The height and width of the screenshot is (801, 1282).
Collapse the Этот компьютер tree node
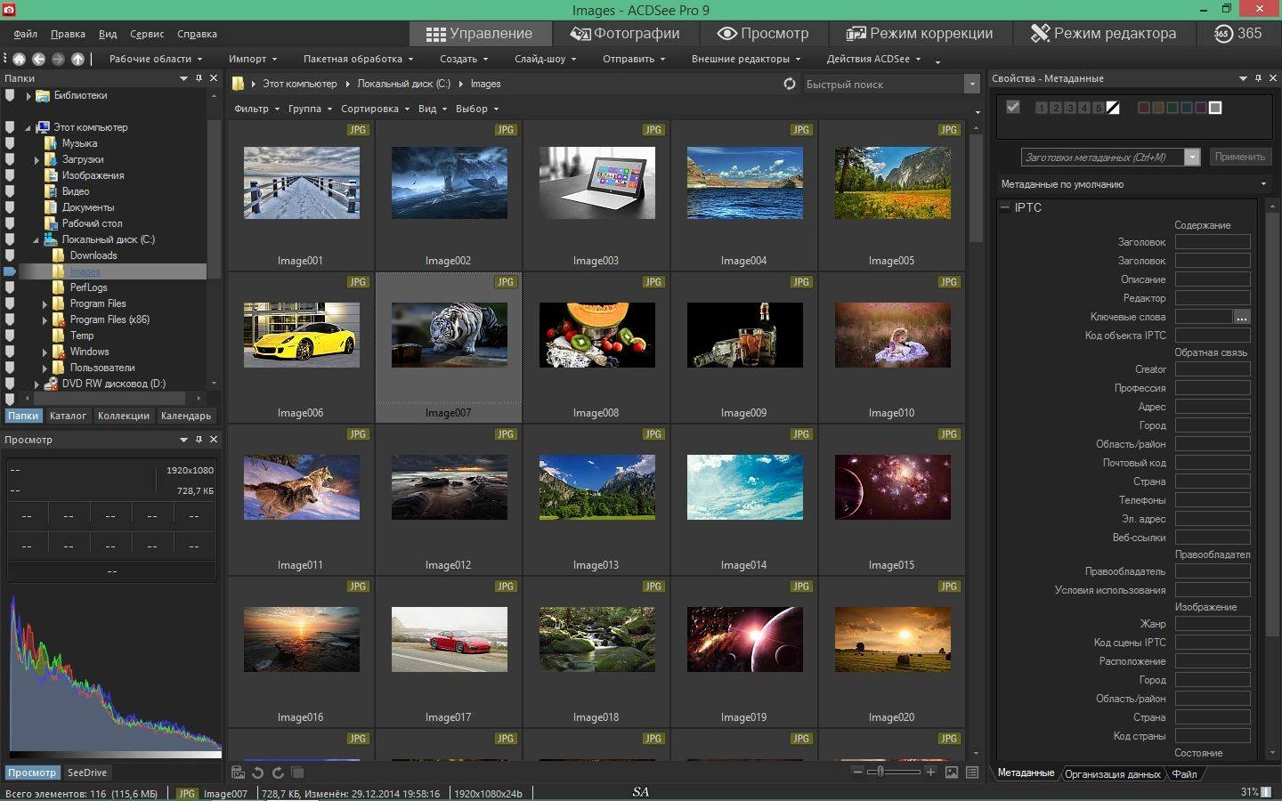coord(28,127)
